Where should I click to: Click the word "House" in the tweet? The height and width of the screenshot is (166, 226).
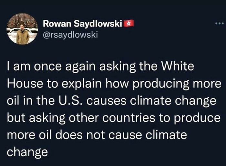coord(22,84)
